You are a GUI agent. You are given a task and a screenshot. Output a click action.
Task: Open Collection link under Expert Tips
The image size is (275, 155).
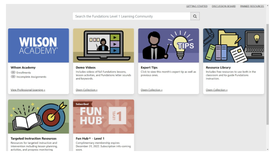151,90
